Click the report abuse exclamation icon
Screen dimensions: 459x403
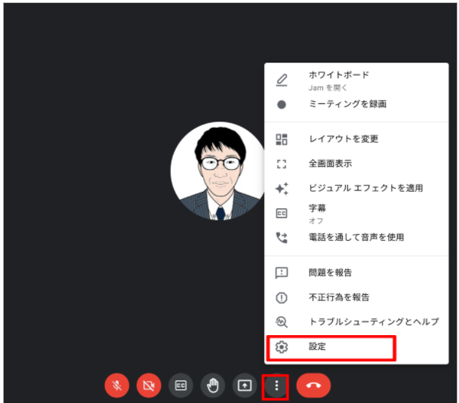pyautogui.click(x=282, y=297)
